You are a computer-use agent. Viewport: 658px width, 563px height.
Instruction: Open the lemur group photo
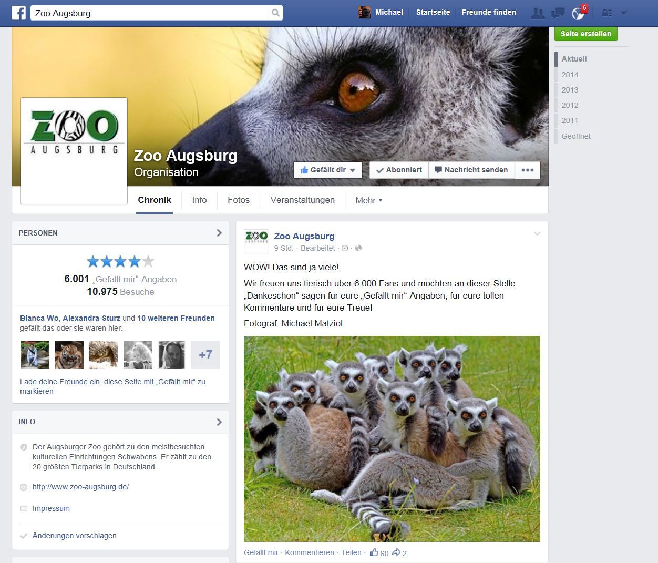pyautogui.click(x=392, y=438)
